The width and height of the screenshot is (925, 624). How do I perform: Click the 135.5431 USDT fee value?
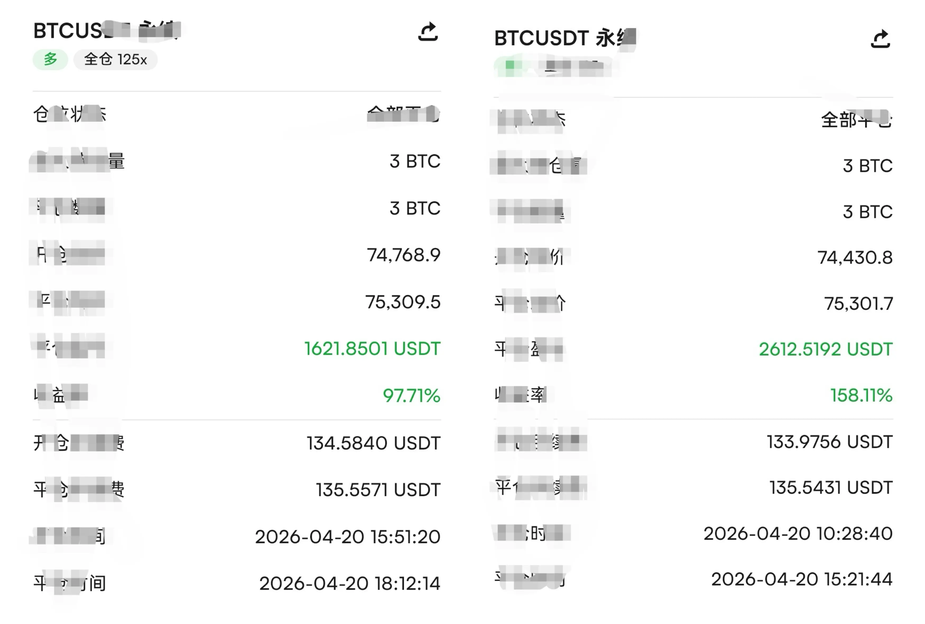[x=831, y=488]
